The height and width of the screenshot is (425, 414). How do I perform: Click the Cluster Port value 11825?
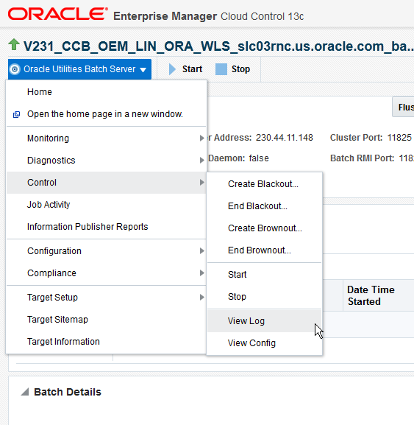point(399,138)
